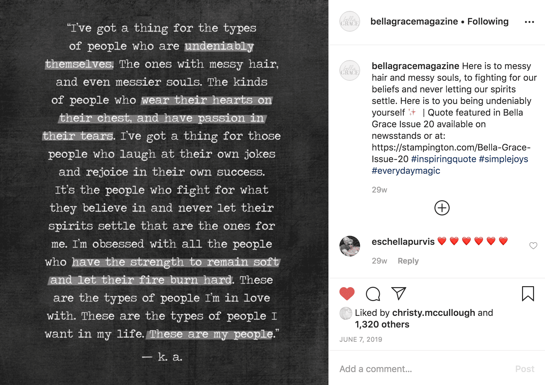Open the three-dot options menu
This screenshot has height=385, width=545.
point(530,21)
